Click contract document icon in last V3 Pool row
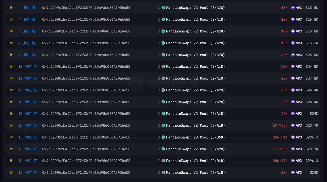This screenshot has width=327, height=182. point(159,161)
